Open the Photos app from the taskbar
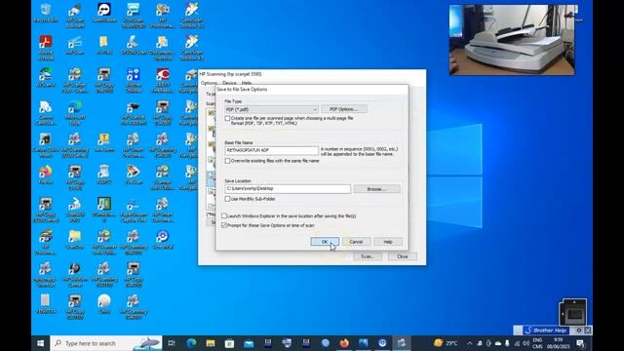Image resolution: width=624 pixels, height=351 pixels. pos(364,343)
